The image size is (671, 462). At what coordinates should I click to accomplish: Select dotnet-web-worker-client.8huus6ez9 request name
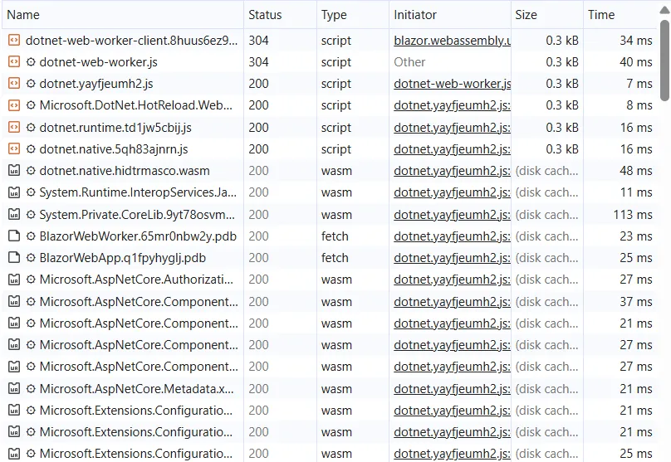click(131, 40)
